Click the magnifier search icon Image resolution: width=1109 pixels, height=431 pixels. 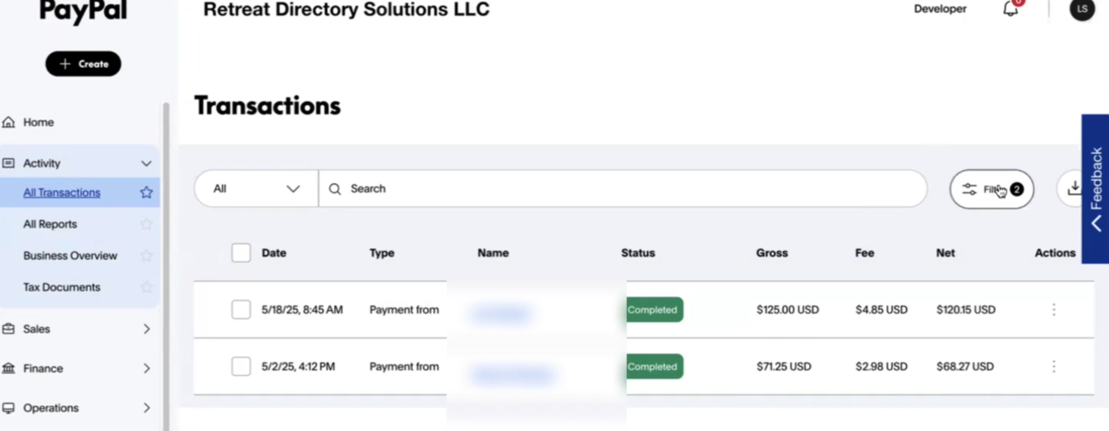click(335, 189)
